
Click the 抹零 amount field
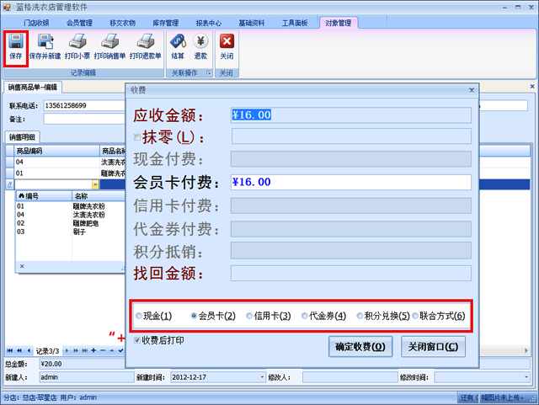pos(351,136)
